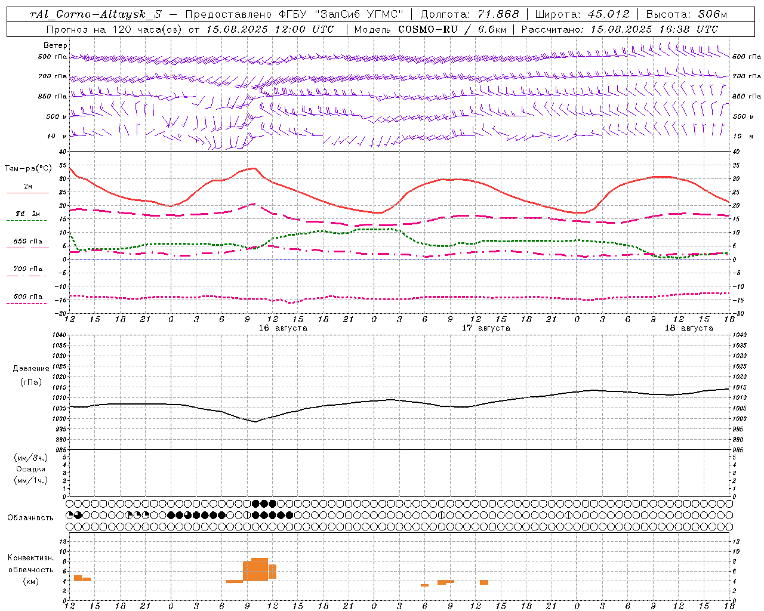Click the (мм/1ч.) precipitation unit label
The height and width of the screenshot is (611, 764).
click(31, 480)
